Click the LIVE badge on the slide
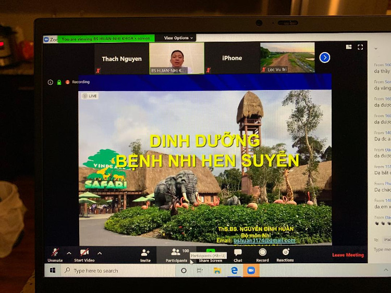 click(90, 96)
